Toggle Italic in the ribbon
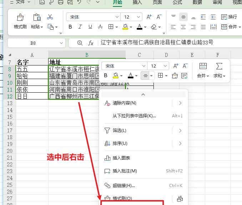The image size is (242, 205). [x=80, y=27]
